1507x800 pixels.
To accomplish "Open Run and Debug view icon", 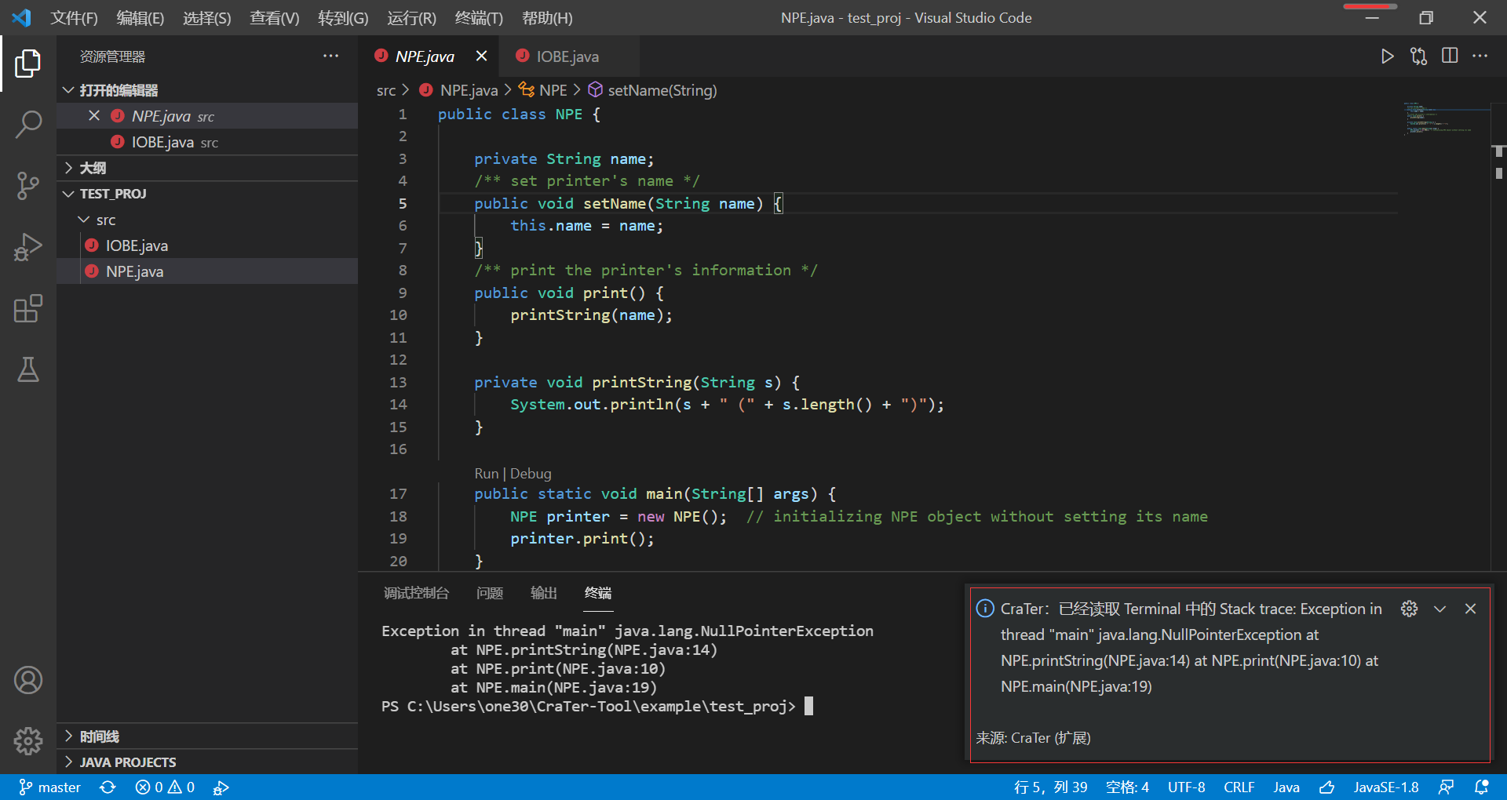I will coord(28,247).
